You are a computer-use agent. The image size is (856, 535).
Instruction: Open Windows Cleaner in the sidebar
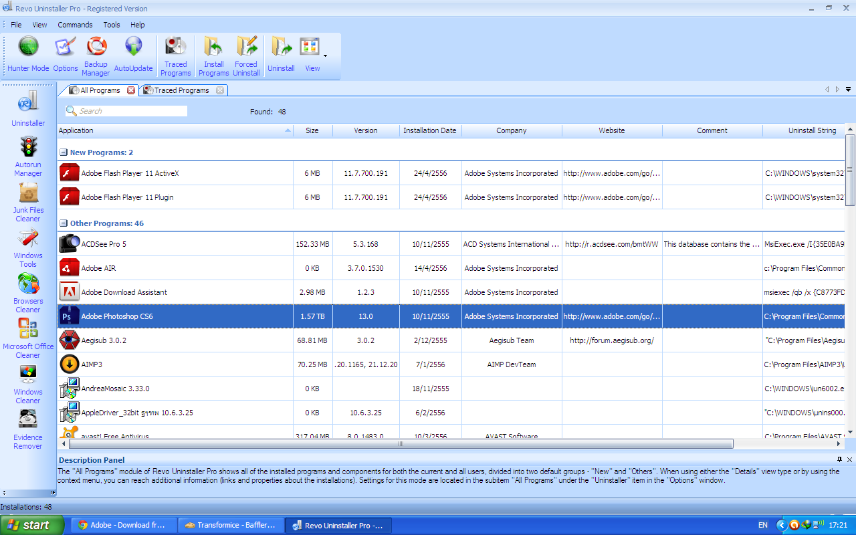tap(28, 384)
